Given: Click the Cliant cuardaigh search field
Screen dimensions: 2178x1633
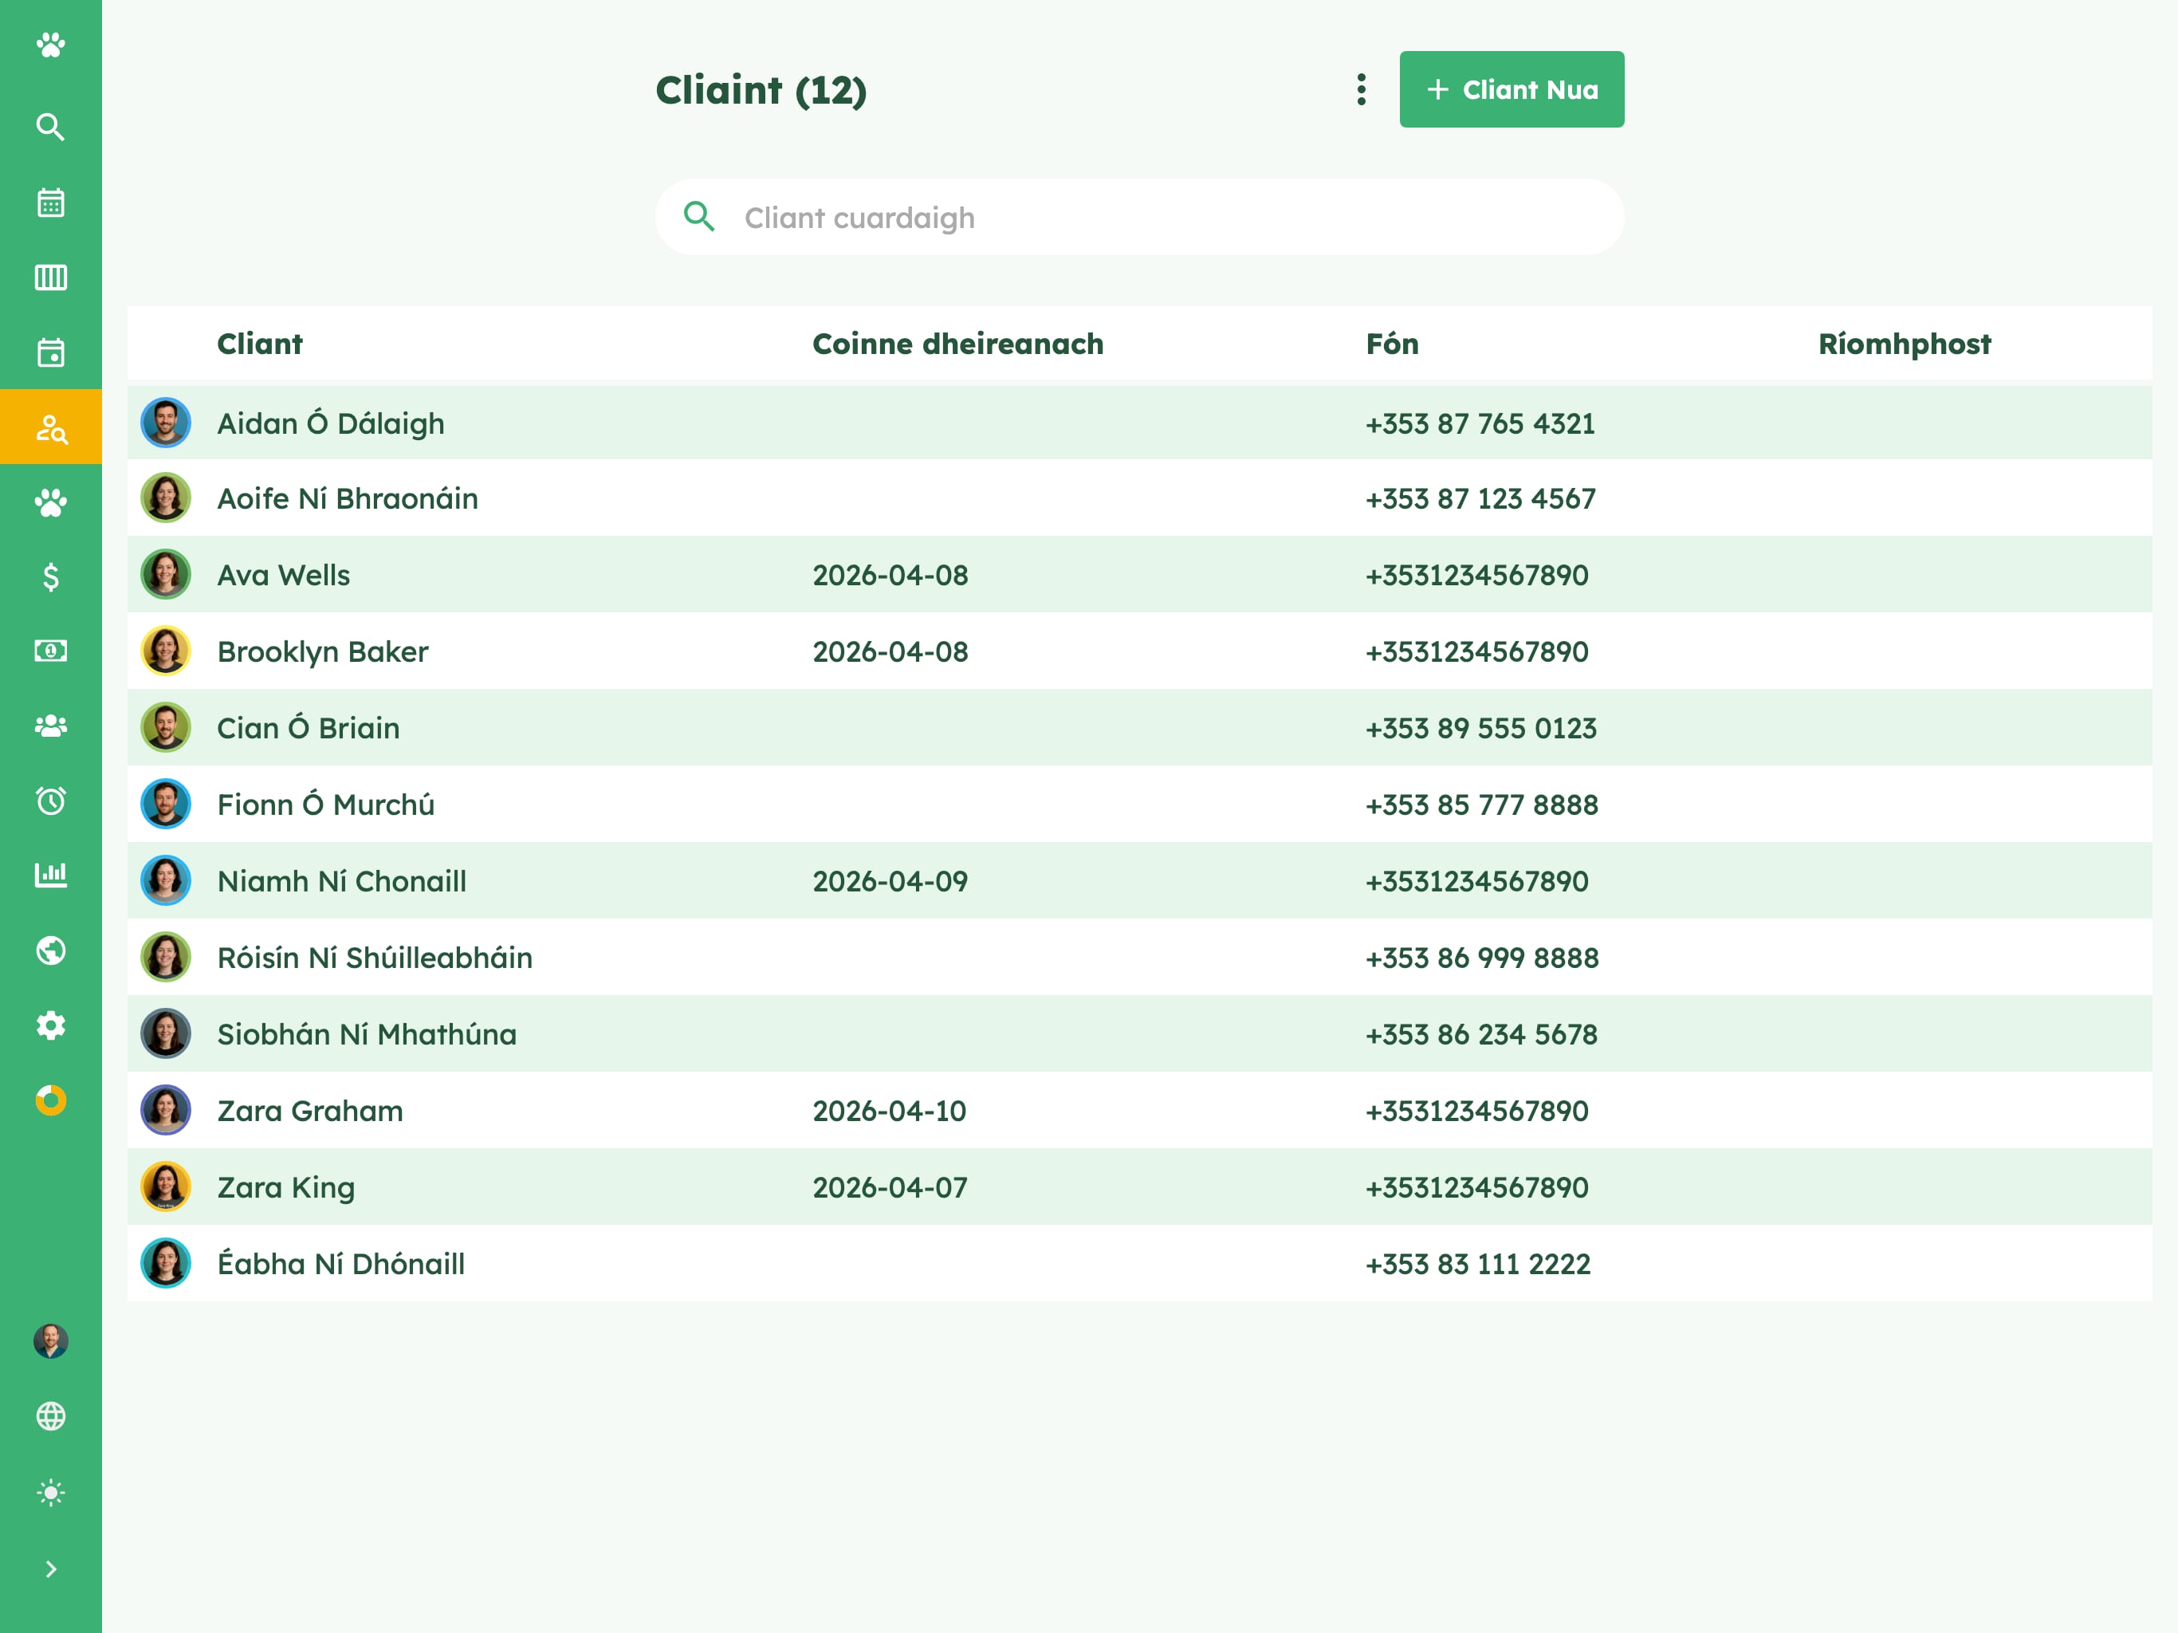Looking at the screenshot, I should pos(1139,218).
